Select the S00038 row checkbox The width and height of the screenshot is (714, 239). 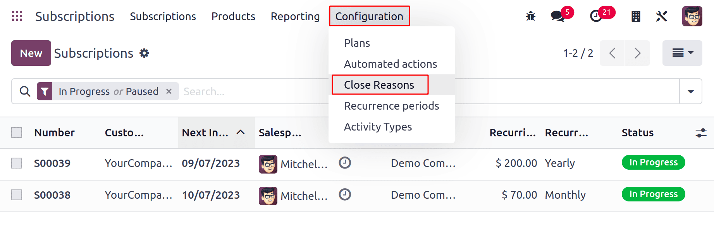[17, 195]
